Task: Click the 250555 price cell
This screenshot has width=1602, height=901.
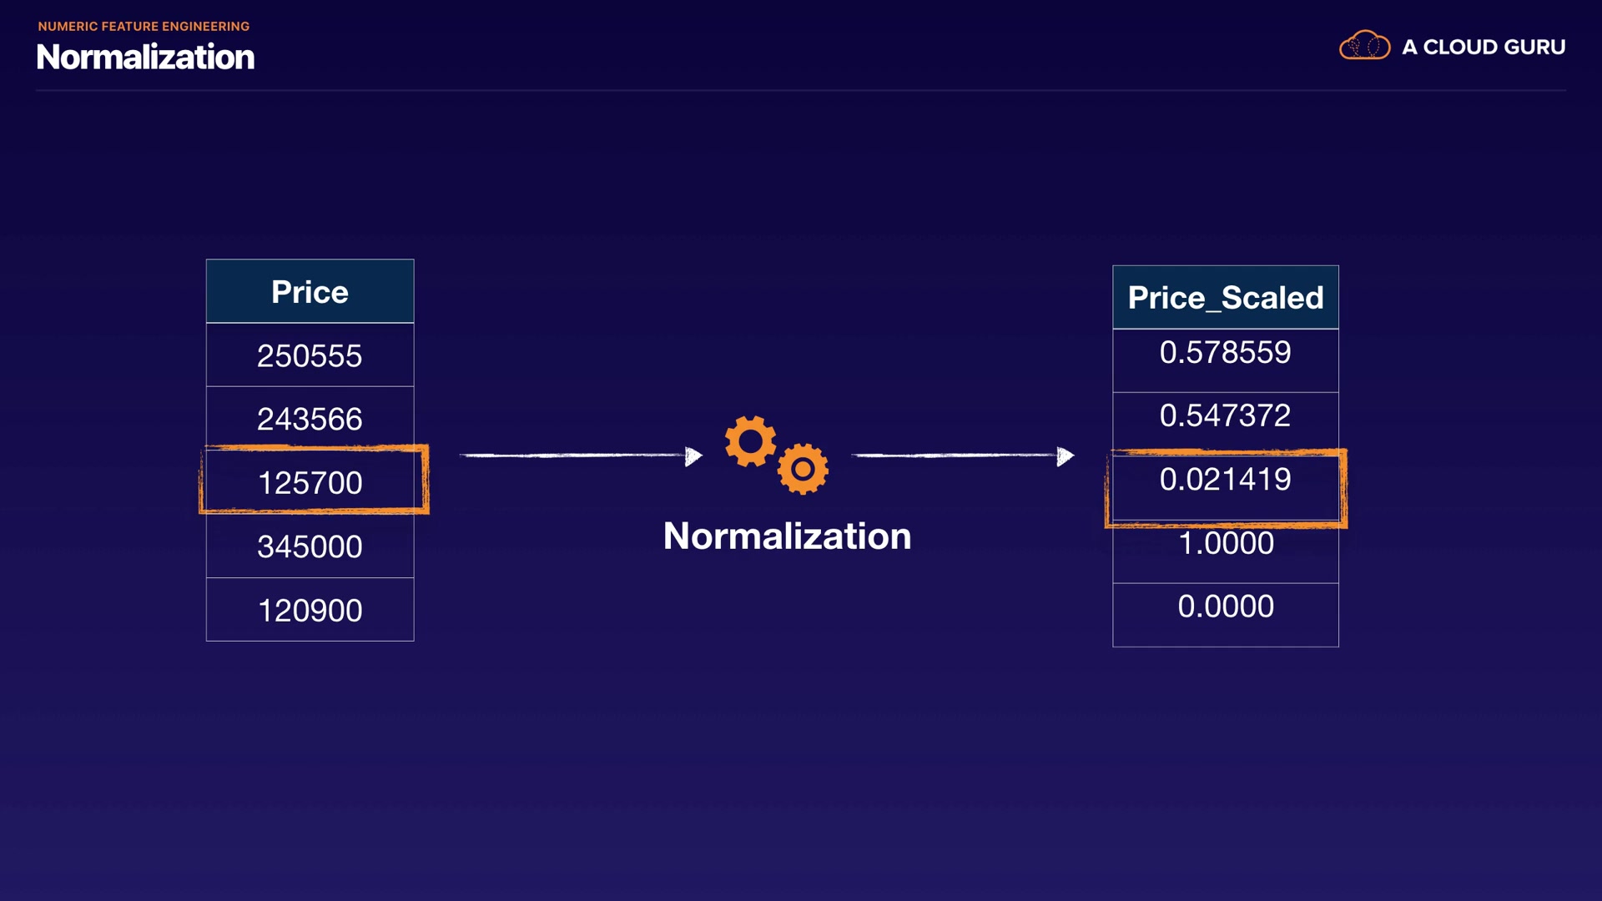Action: coord(310,355)
